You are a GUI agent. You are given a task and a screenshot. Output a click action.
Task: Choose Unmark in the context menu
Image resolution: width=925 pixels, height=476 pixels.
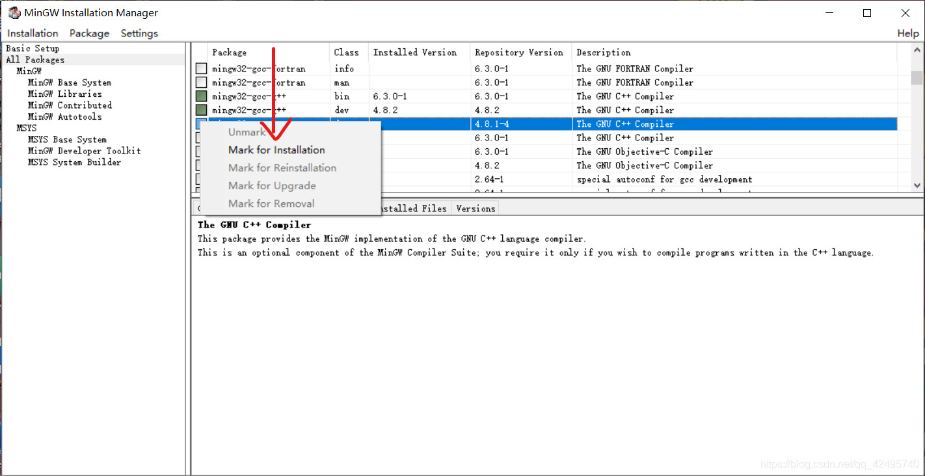[x=247, y=132]
